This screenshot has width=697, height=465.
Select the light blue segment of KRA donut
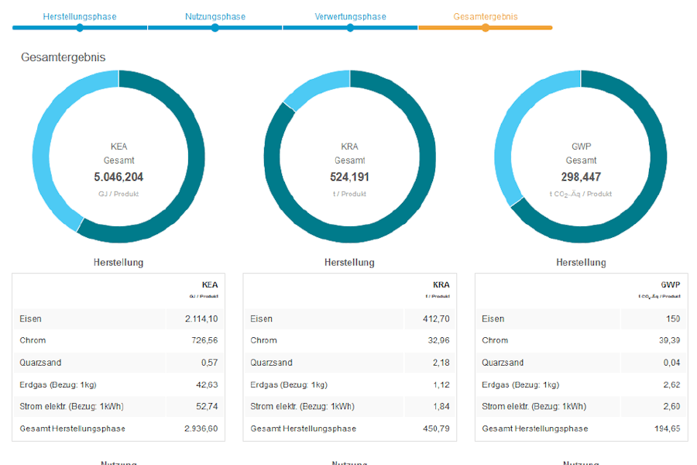pos(310,87)
